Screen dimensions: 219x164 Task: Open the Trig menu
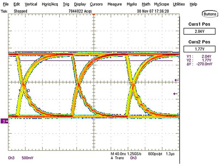[x=66, y=4]
